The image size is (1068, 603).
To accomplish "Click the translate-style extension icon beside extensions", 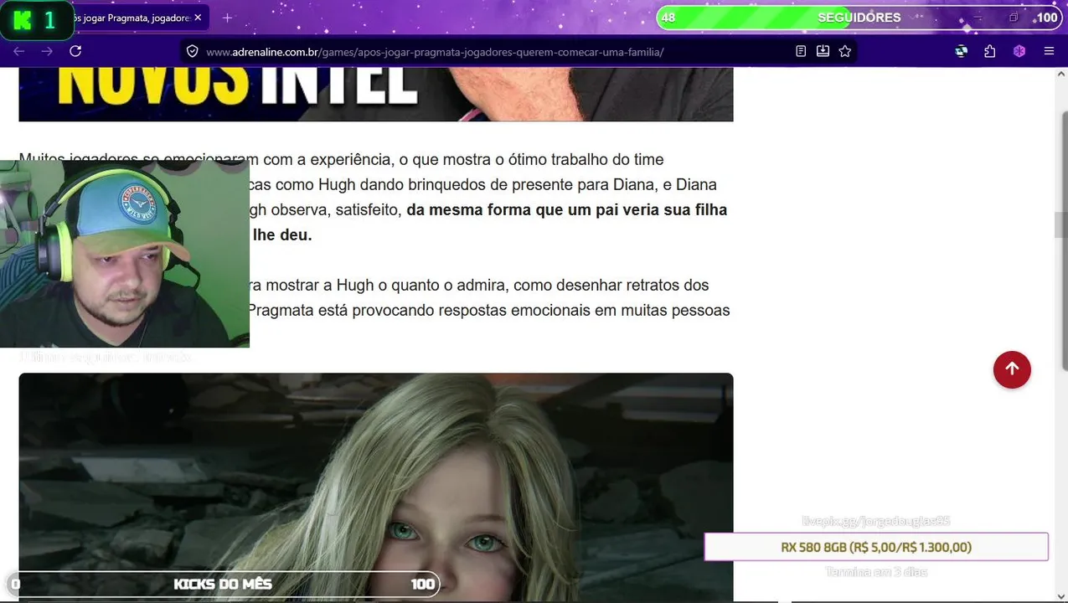I will click(x=962, y=51).
